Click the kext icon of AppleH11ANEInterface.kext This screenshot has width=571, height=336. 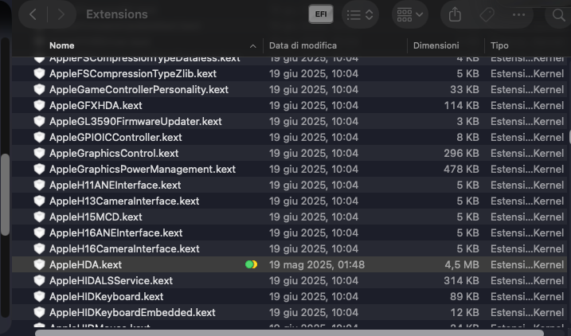[x=39, y=185]
